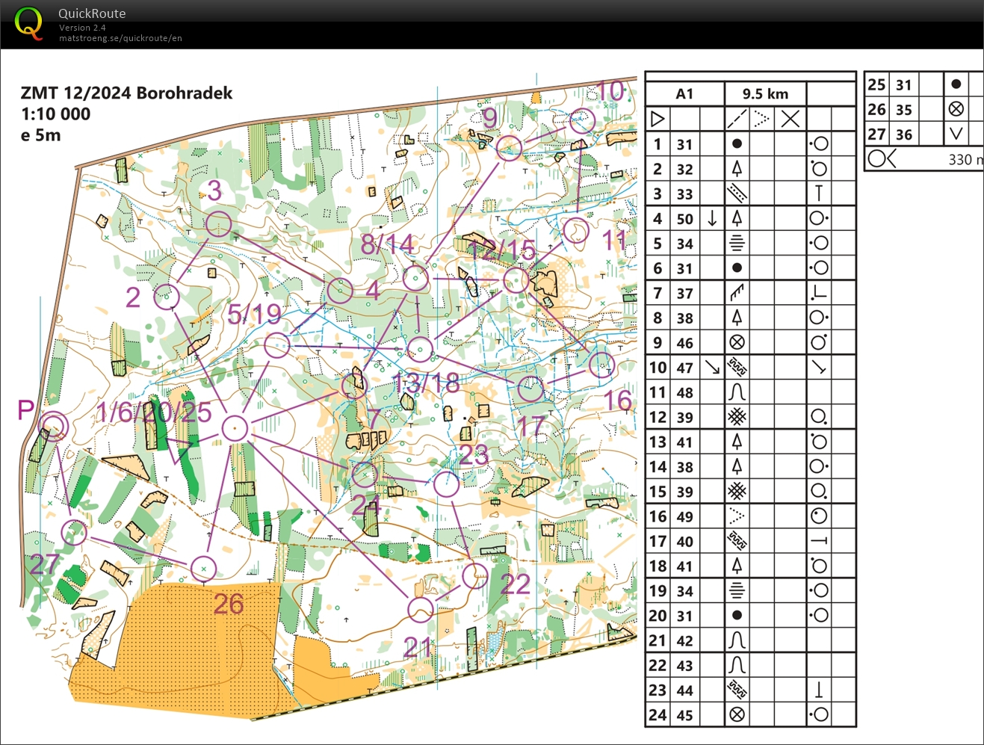Click control circle 22 on the map
This screenshot has height=745, width=984.
[x=475, y=575]
